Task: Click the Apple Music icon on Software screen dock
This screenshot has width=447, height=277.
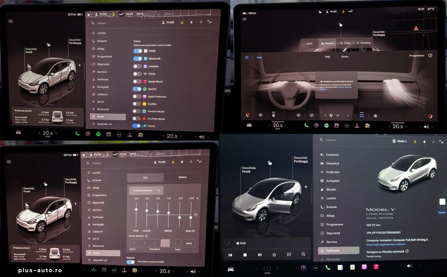Action: (x=376, y=267)
